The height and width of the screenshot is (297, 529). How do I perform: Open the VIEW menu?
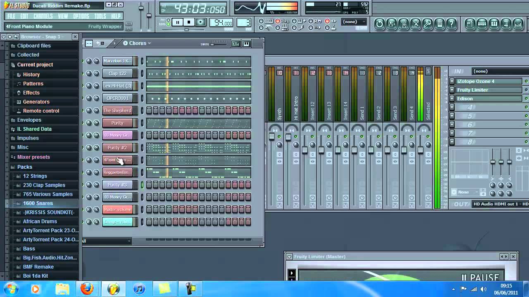click(x=63, y=16)
